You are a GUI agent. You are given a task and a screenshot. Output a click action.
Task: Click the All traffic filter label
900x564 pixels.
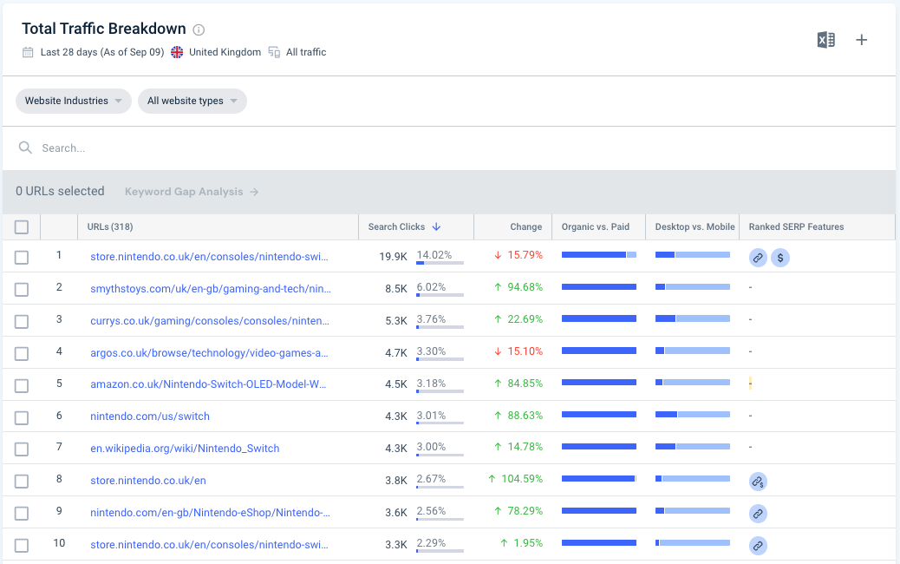tap(306, 52)
